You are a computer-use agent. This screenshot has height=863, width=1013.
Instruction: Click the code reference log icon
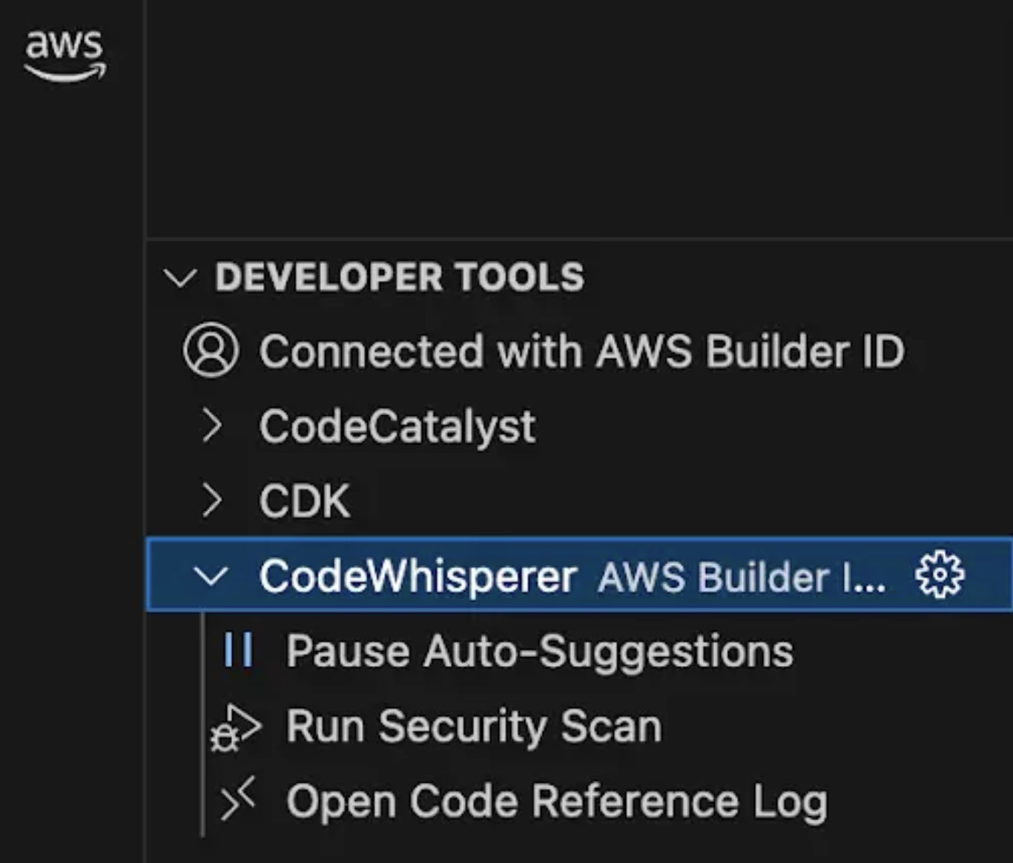tap(236, 801)
